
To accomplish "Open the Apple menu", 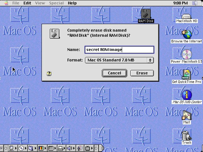I will coord(6,3).
